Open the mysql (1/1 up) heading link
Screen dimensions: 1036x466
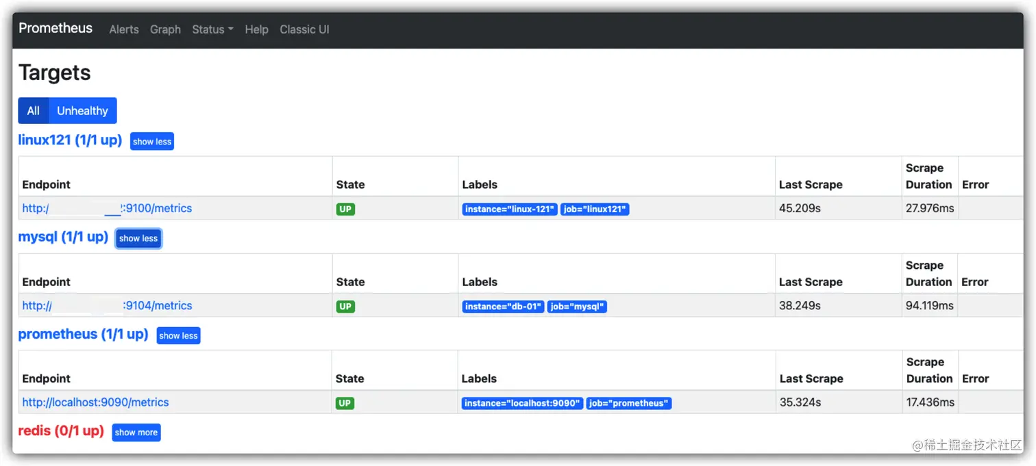63,237
